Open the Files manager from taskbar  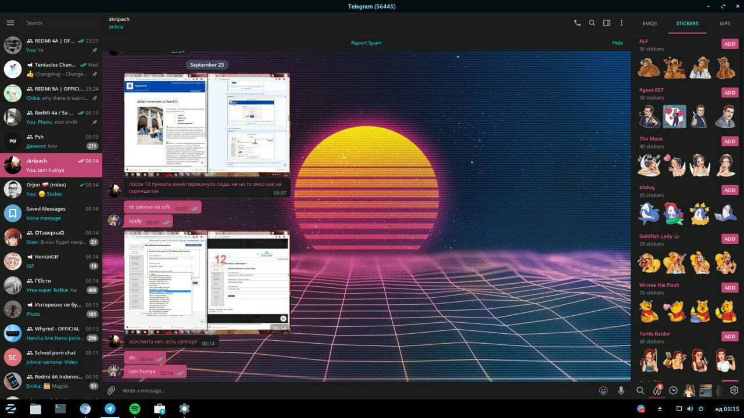35,409
